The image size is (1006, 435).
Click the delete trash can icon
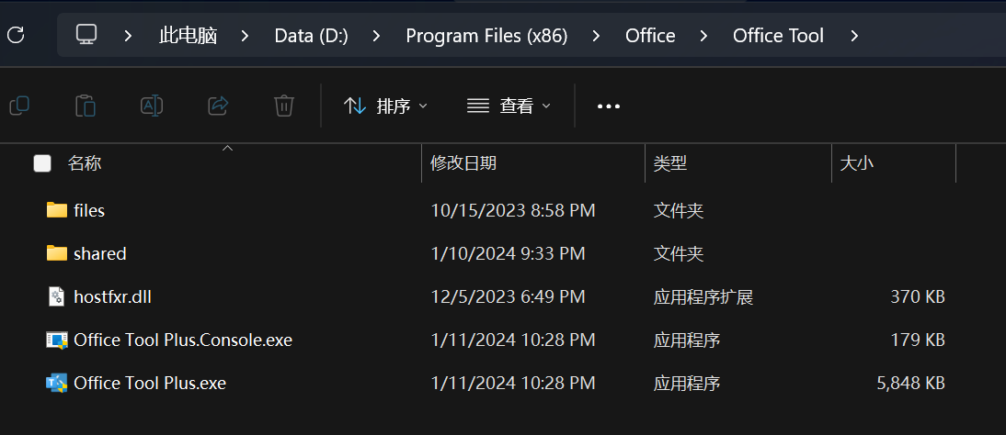284,106
